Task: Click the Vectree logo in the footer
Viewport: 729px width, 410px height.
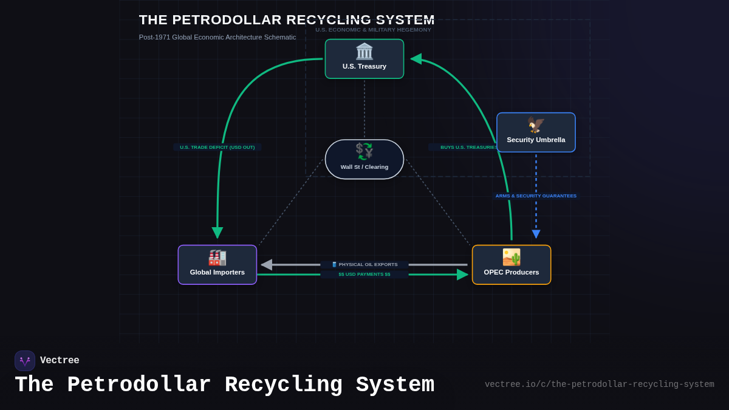Action: tap(25, 360)
